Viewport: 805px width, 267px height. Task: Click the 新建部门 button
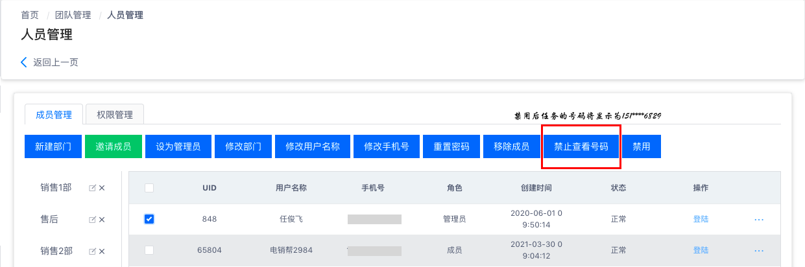point(53,146)
